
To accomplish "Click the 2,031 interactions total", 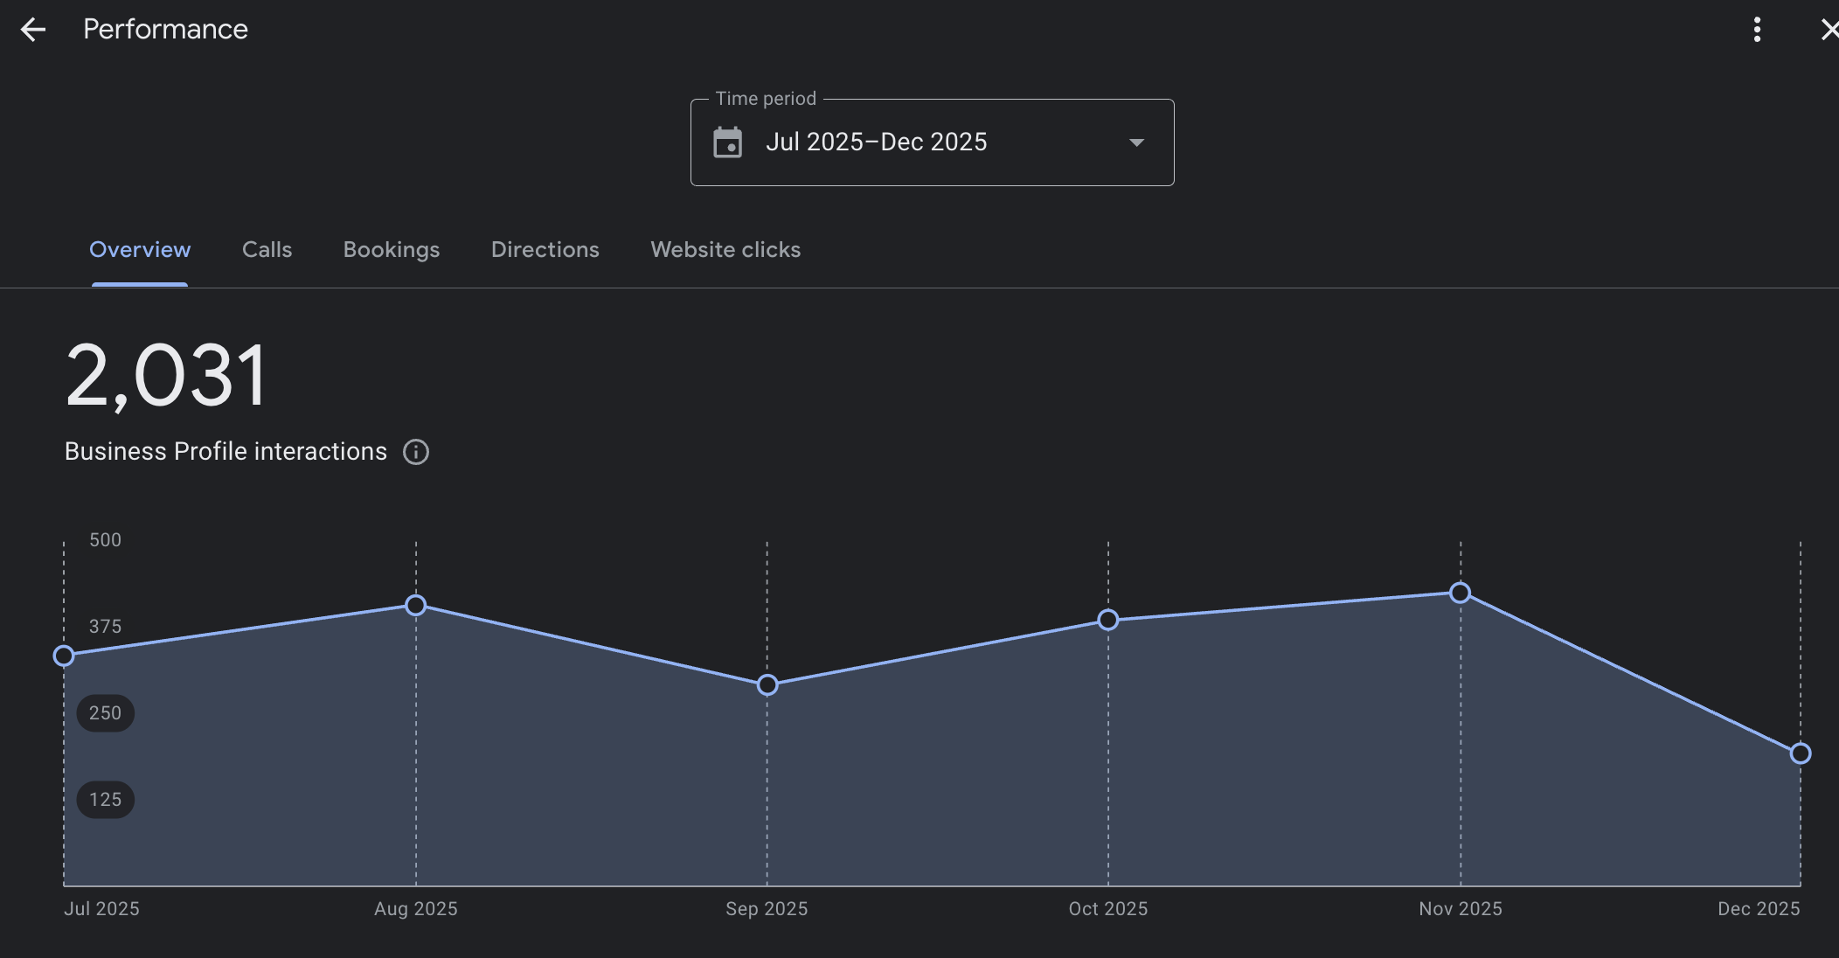I will click(166, 374).
